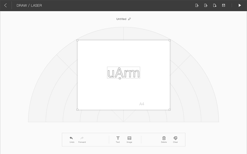This screenshot has width=247, height=154.
Task: Click the Untitled project title
Action: [121, 19]
